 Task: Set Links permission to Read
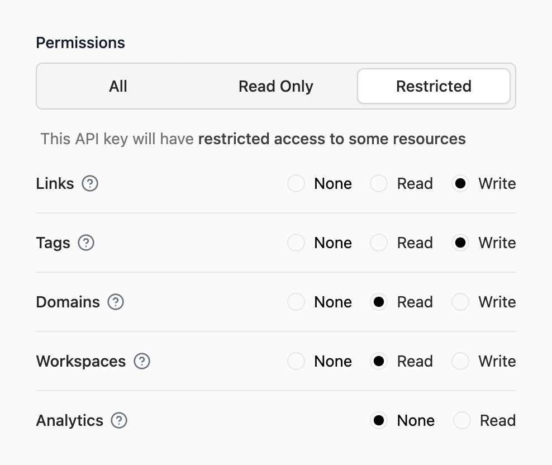[x=379, y=184]
